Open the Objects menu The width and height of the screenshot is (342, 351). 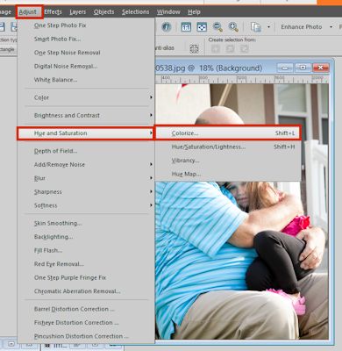click(103, 12)
